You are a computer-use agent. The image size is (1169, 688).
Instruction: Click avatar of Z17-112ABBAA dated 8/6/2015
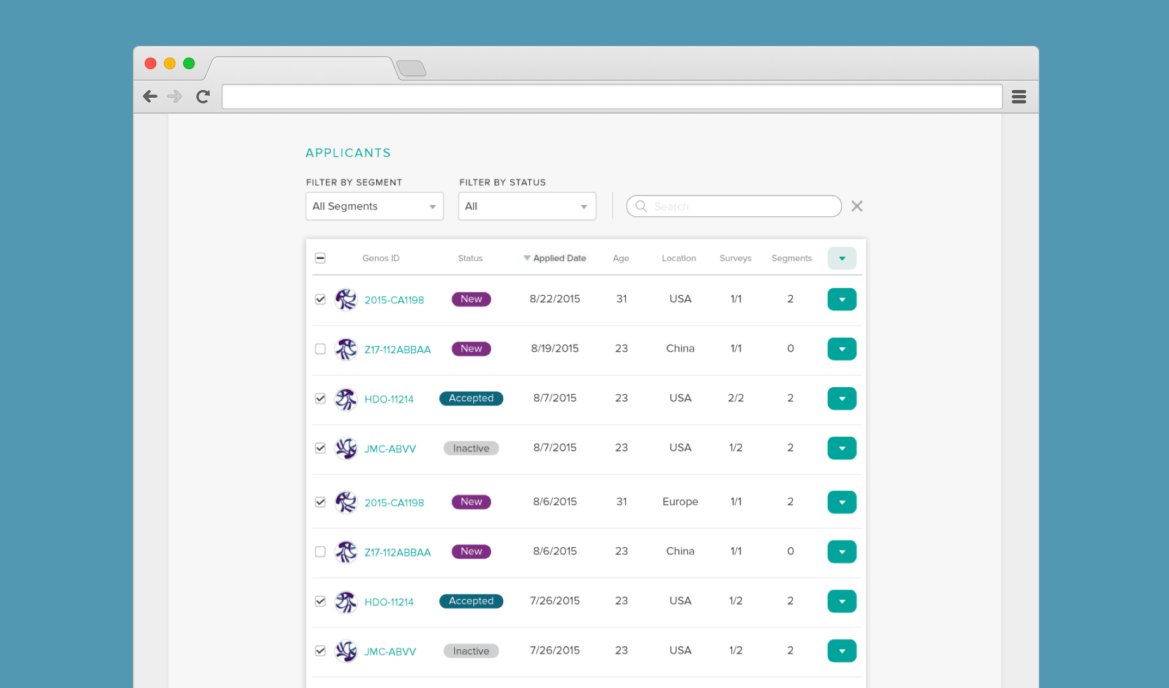click(346, 552)
